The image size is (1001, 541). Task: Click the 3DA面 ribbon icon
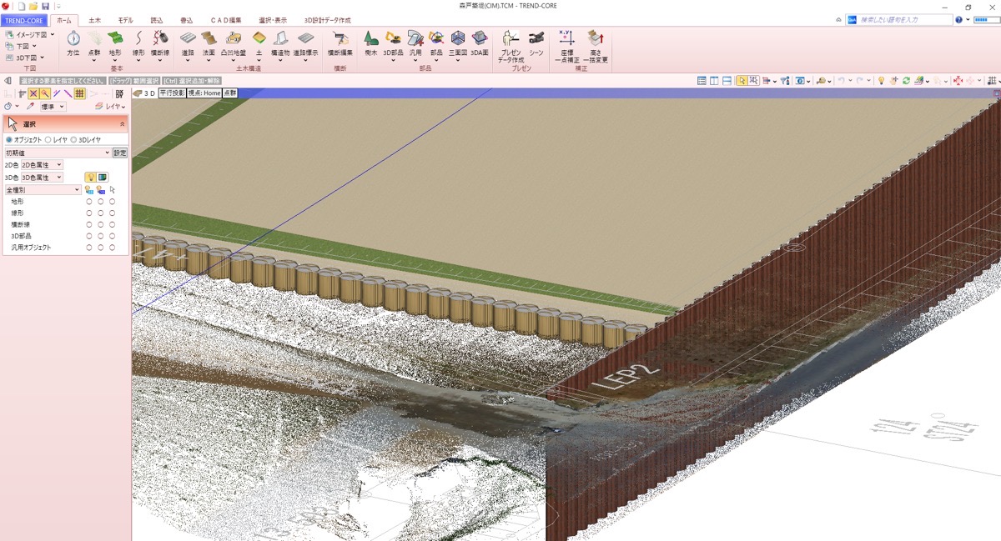[x=479, y=42]
